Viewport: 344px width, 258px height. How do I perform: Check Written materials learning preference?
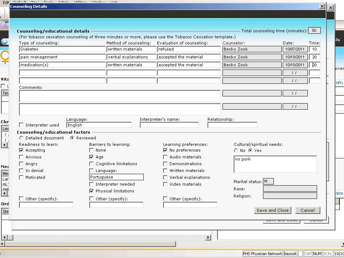coord(165,171)
